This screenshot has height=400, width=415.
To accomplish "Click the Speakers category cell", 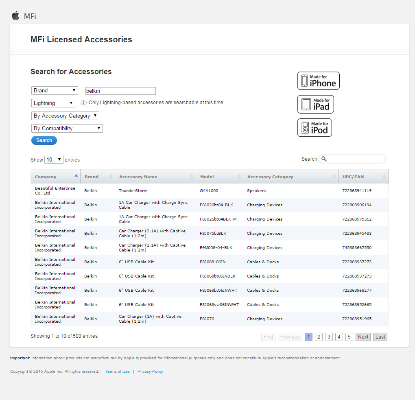I will pyautogui.click(x=256, y=190).
